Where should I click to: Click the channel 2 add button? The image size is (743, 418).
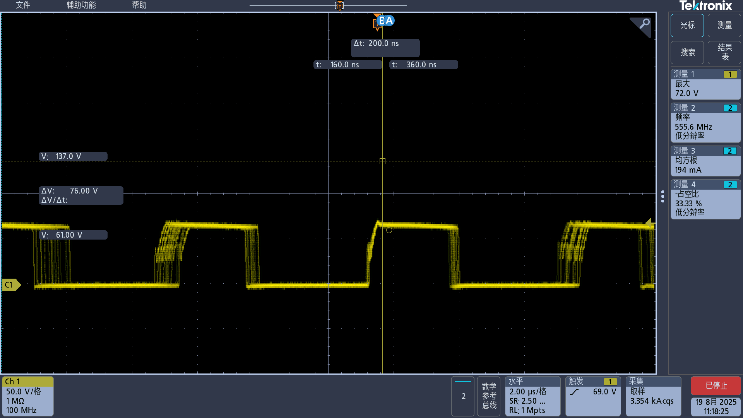(x=463, y=396)
